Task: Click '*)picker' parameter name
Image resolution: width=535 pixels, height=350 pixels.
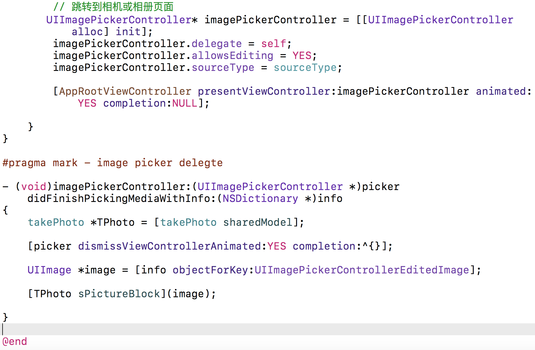Action: click(374, 187)
